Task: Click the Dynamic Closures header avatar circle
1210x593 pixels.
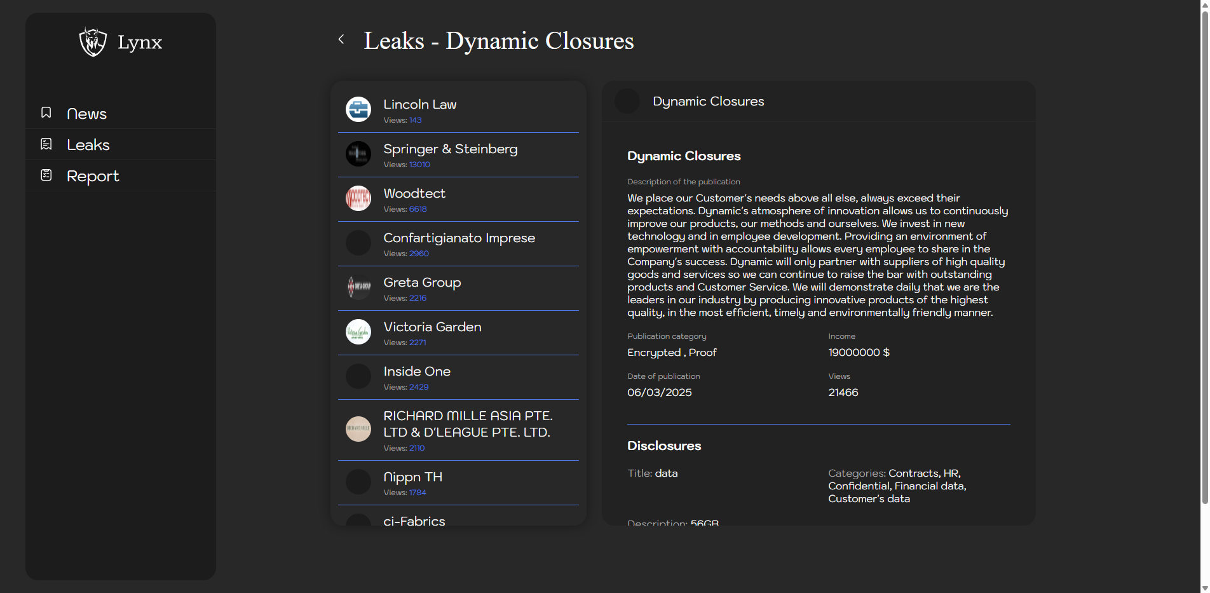Action: click(x=627, y=102)
